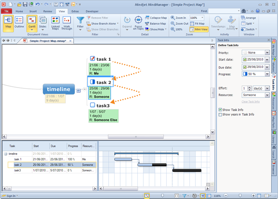Image resolution: width=278 pixels, height=199 pixels.
Task: Open Progress dropdown
Action: (267, 74)
